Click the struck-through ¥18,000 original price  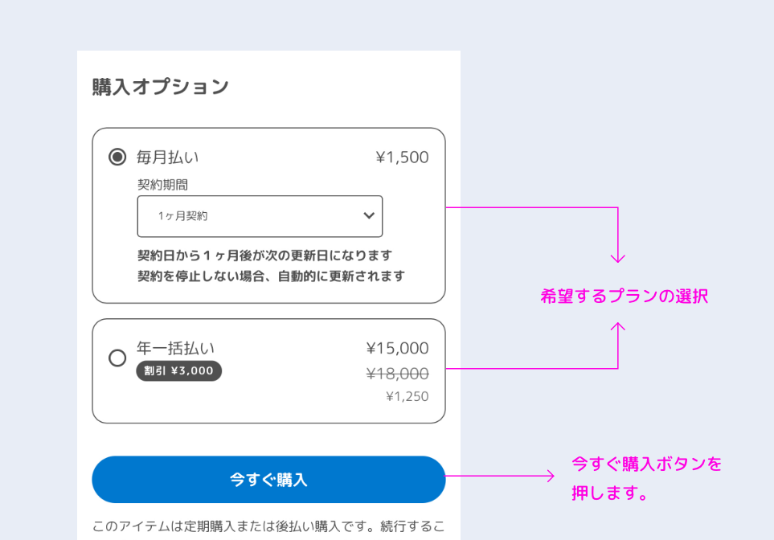coord(397,373)
